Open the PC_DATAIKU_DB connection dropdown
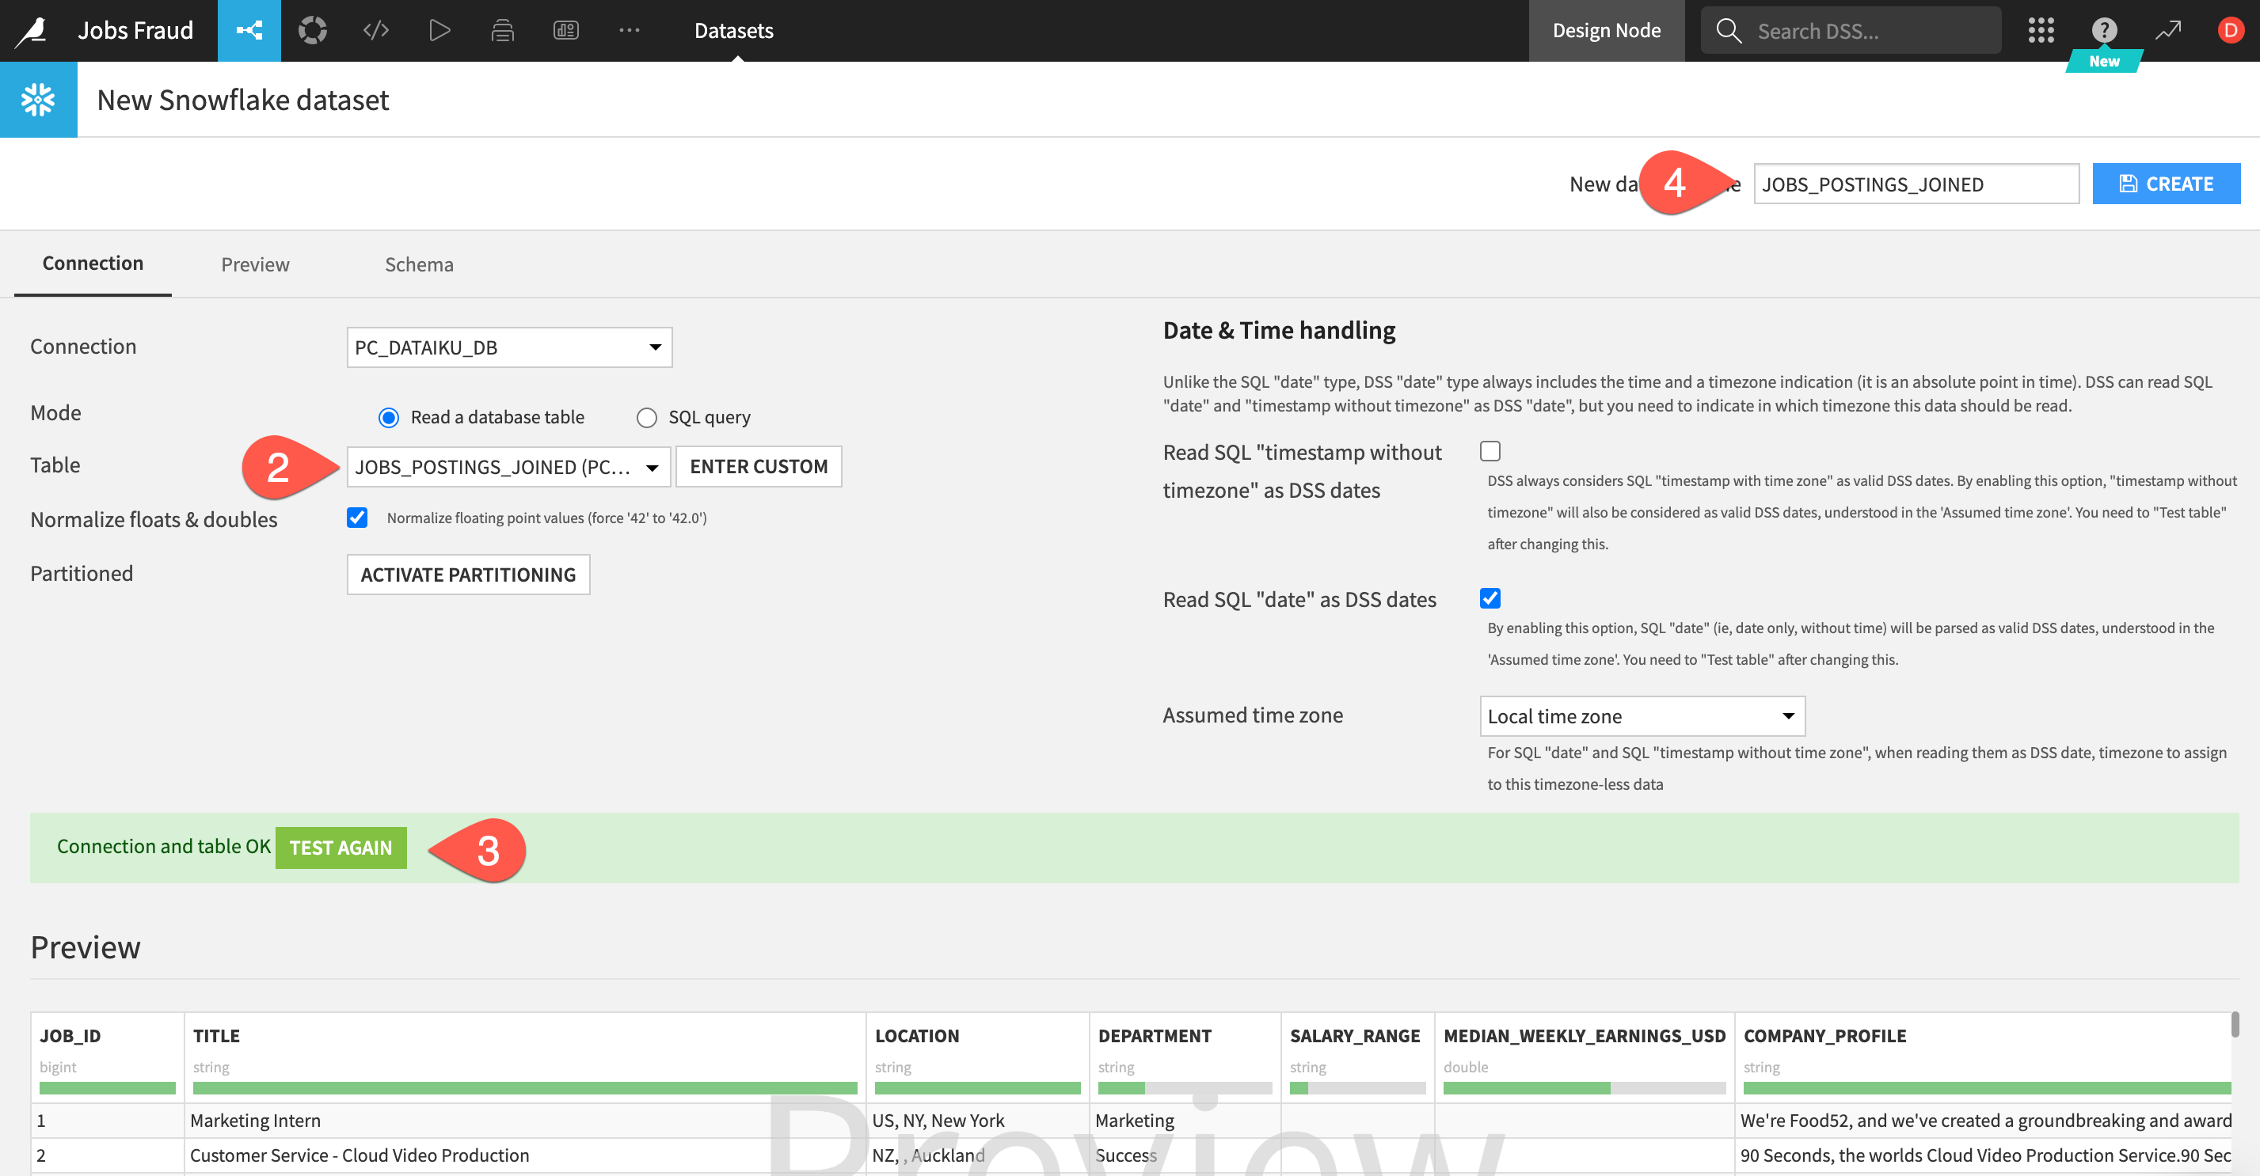2260x1176 pixels. click(x=509, y=347)
